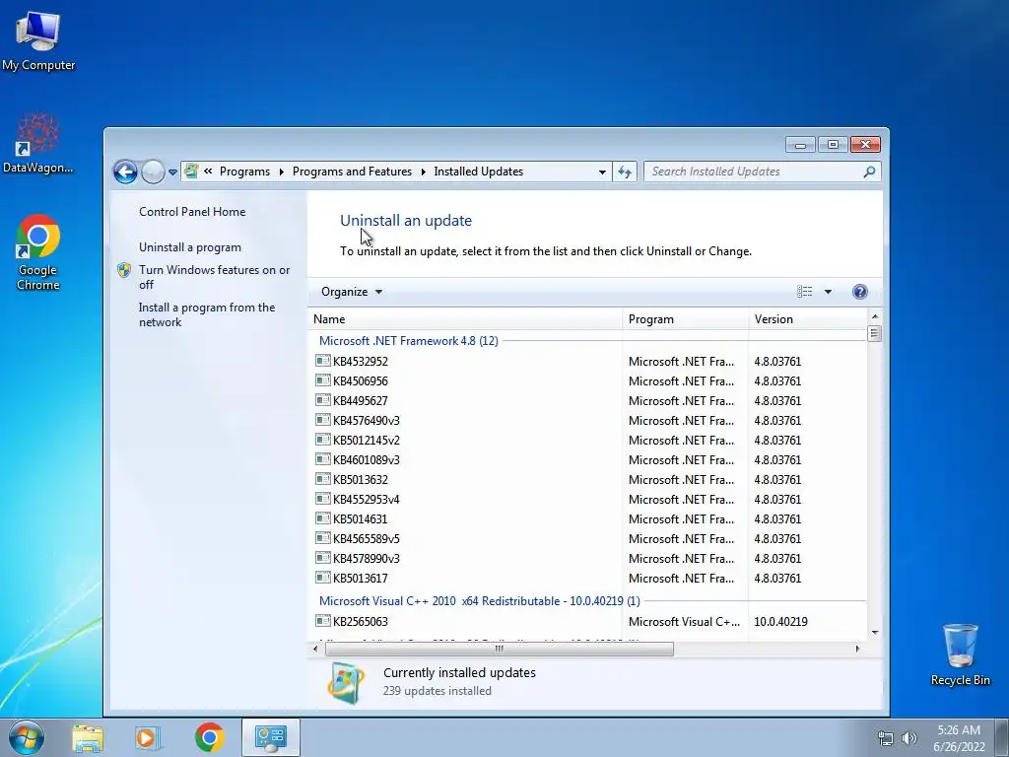
Task: Click horizontal scrollbar left arrow
Action: tap(315, 649)
